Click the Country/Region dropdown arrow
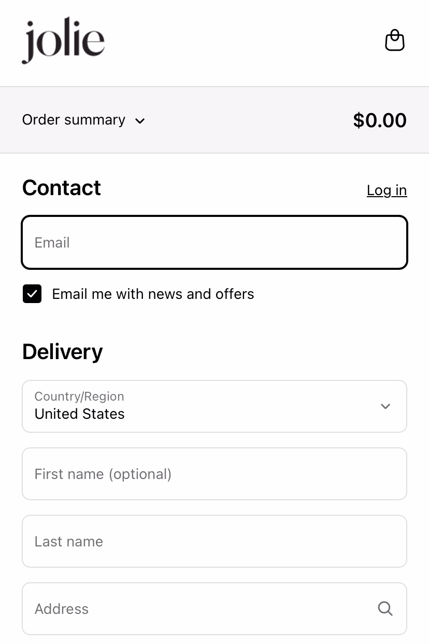The height and width of the screenshot is (644, 429). coord(385,406)
